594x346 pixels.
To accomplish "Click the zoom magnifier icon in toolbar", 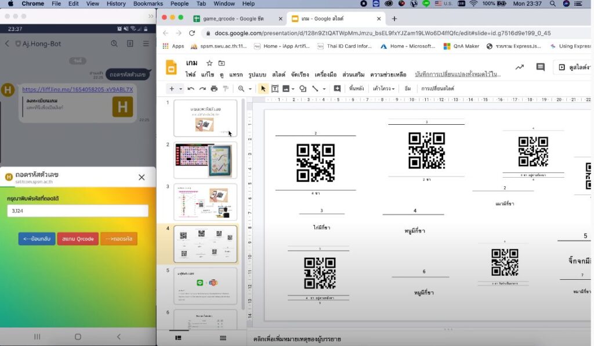I will [241, 89].
